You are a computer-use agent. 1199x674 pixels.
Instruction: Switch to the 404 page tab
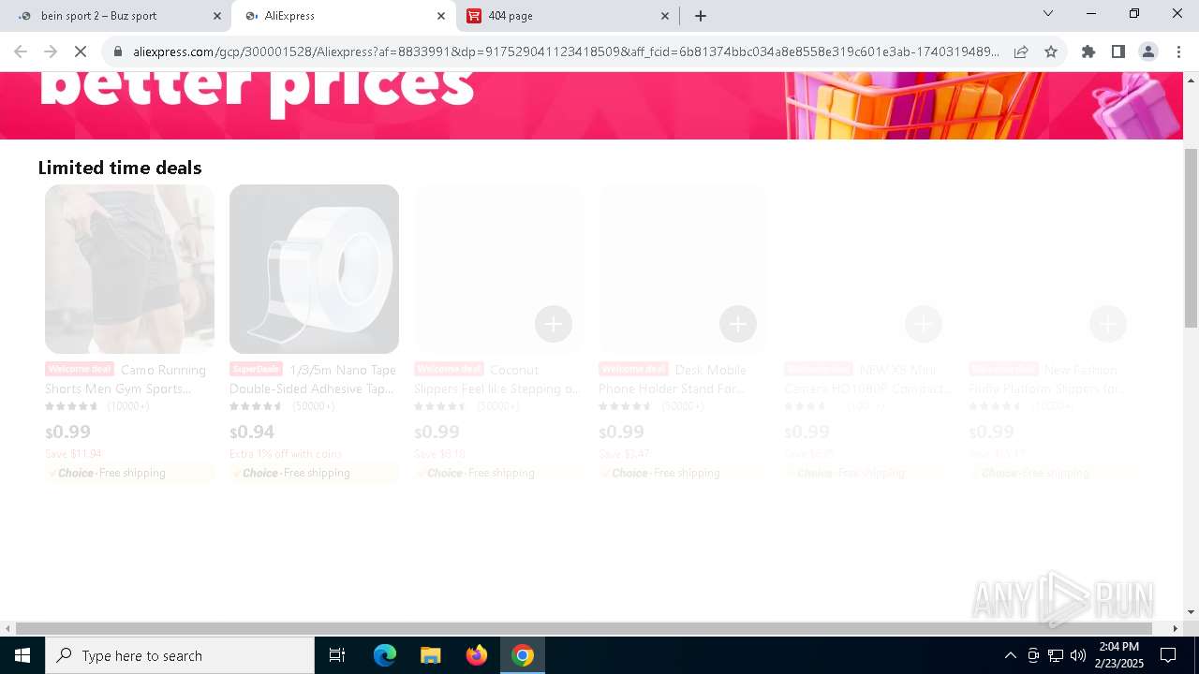pyautogui.click(x=568, y=16)
